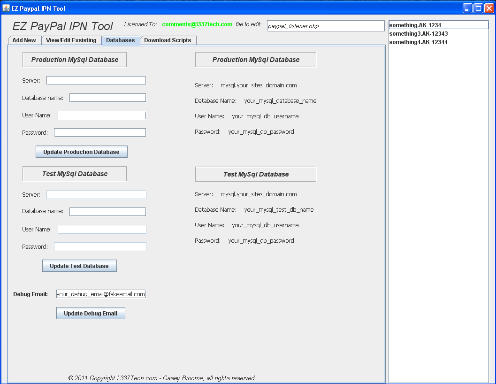Close the EZ Paypal IPN Tool window

point(489,8)
